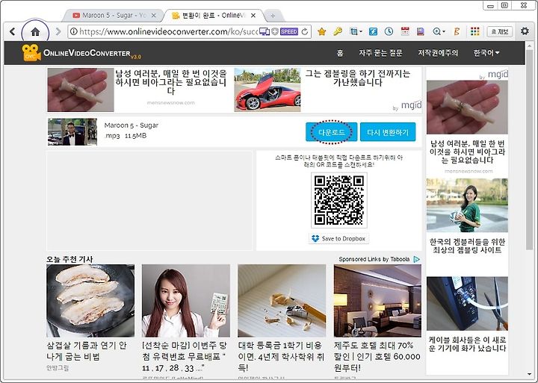Bookmark page with the star icon
The width and height of the screenshot is (538, 383).
[321, 31]
